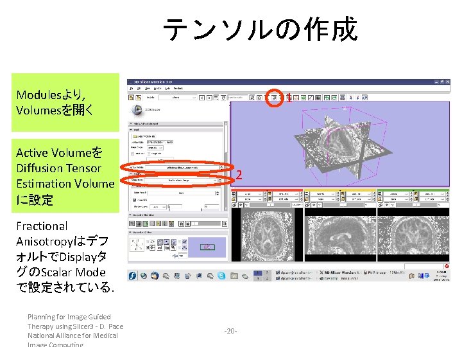Click the Save Scene toolbar icon
Screen dimensions: 462x347
tap(138, 98)
